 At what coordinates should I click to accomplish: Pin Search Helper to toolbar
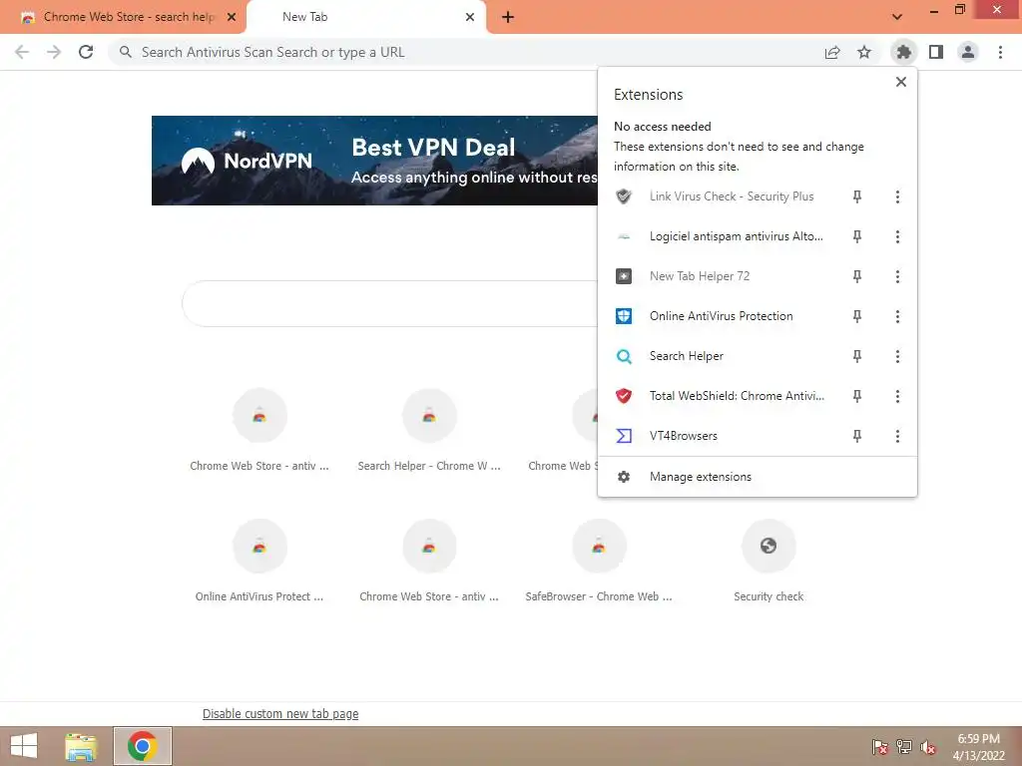[x=857, y=356]
